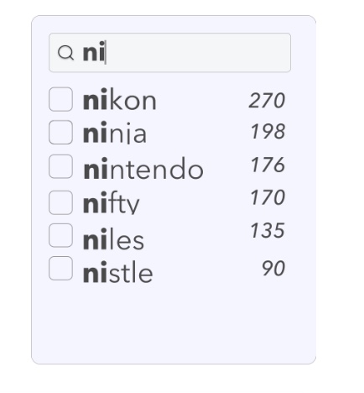The image size is (364, 393).
Task: Click the nikon label text
Action: 120,99
